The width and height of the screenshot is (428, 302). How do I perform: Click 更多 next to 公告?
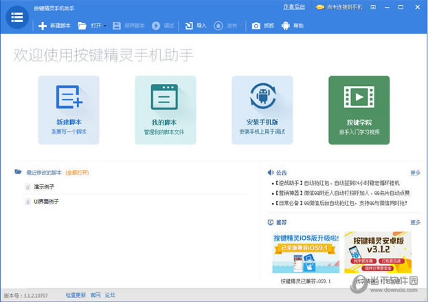pos(415,173)
